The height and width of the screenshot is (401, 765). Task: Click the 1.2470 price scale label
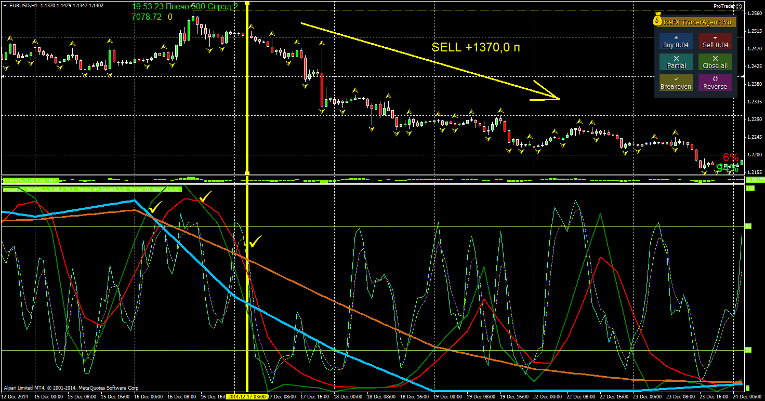click(x=754, y=49)
